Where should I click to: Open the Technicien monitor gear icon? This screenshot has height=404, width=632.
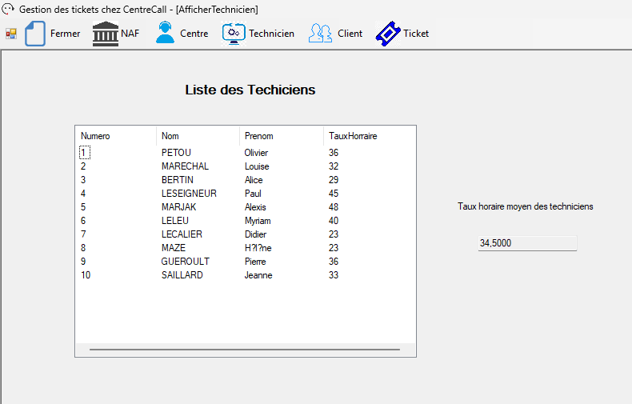point(234,34)
